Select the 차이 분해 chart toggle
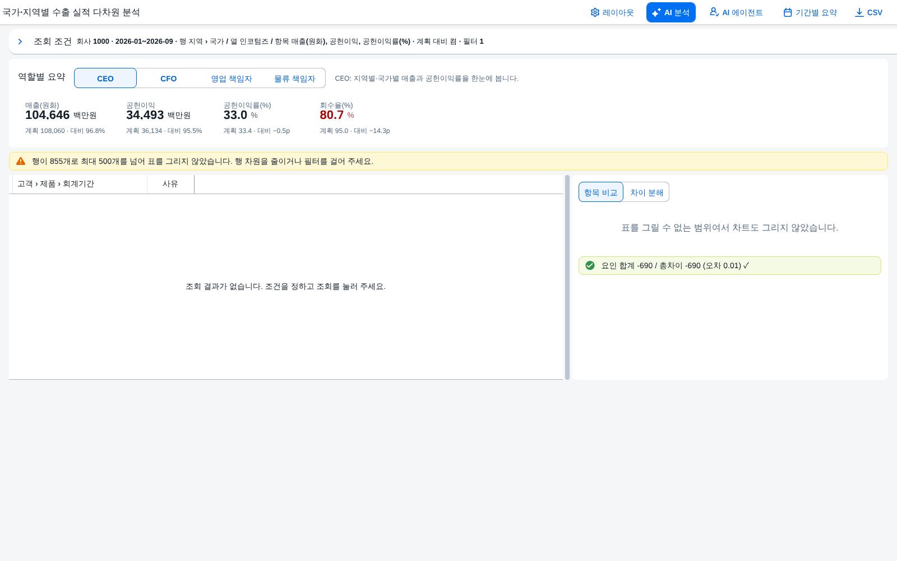 (x=646, y=192)
